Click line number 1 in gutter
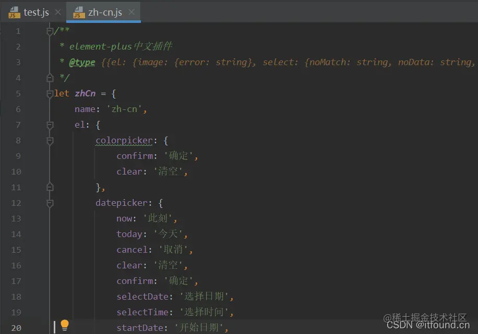The height and width of the screenshot is (334, 478). pos(18,31)
